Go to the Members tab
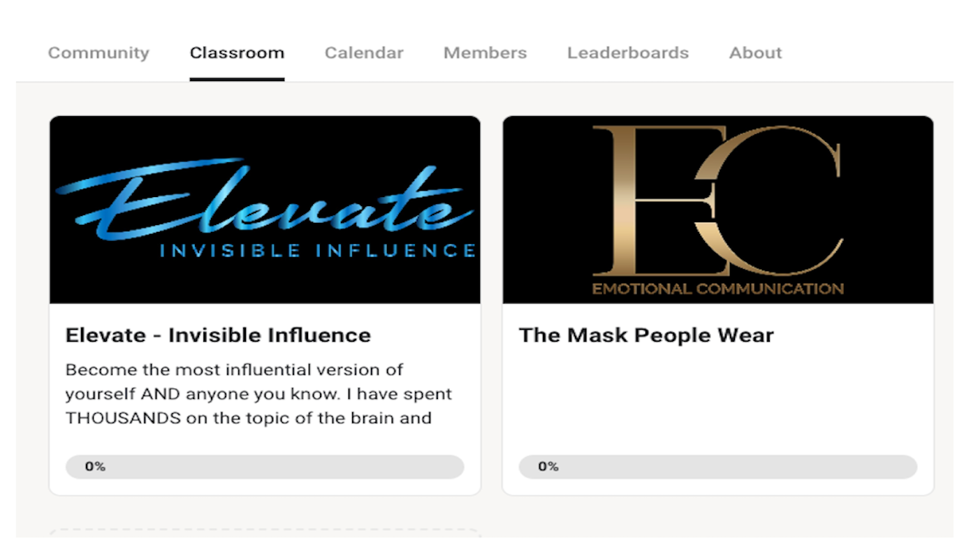978x552 pixels. tap(485, 53)
